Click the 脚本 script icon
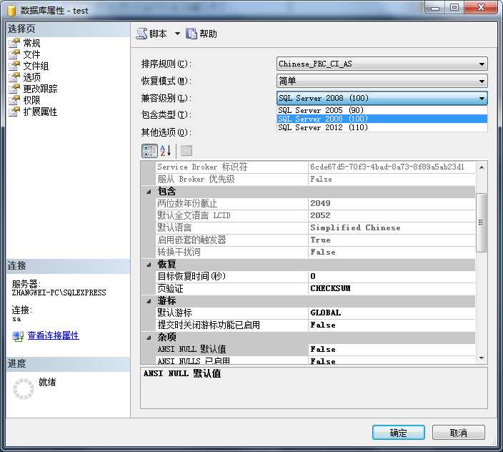The height and width of the screenshot is (452, 503). [141, 34]
